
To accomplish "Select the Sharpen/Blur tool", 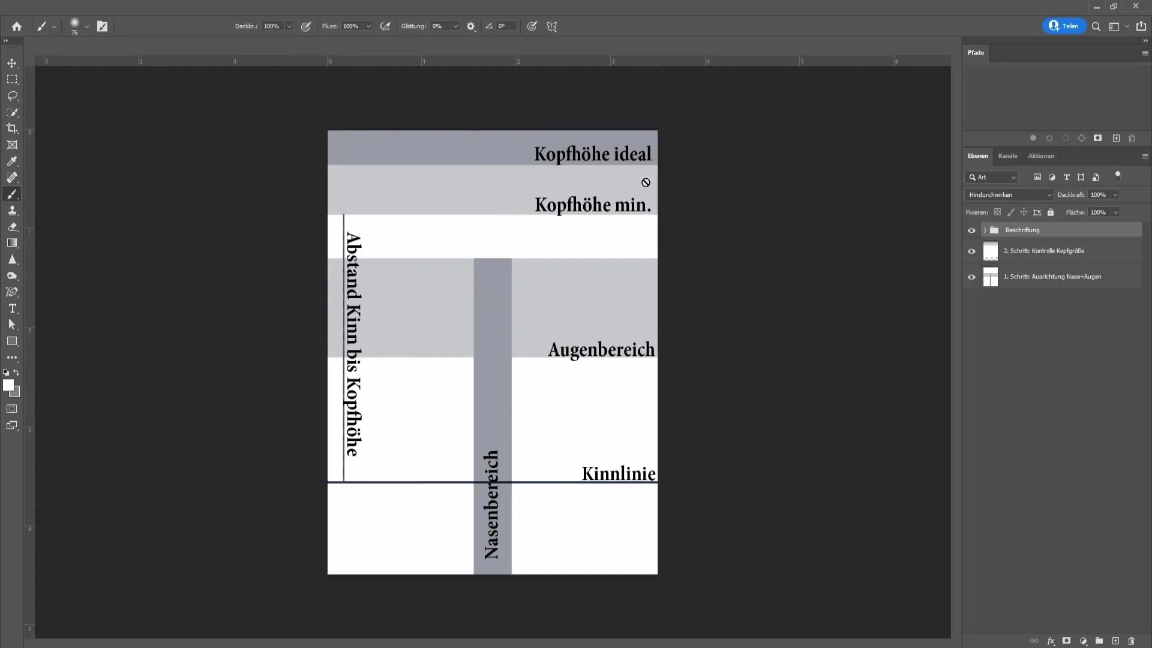I will pos(12,259).
